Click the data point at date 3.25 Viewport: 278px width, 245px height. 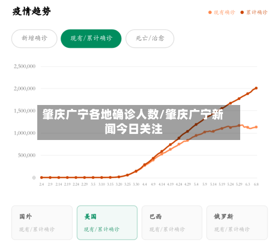click(x=127, y=175)
